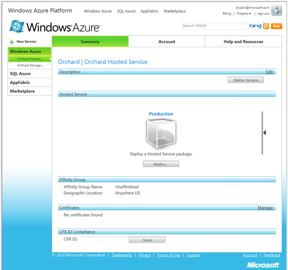Click the Windows Azure Platform header title
288x270 pixels.
[x=40, y=11]
